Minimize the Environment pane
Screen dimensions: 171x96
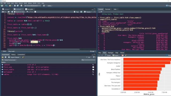pyautogui.click(x=92, y=55)
